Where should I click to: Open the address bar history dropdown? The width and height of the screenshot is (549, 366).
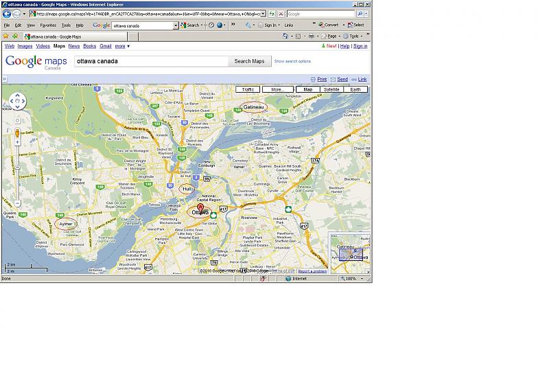(x=263, y=14)
